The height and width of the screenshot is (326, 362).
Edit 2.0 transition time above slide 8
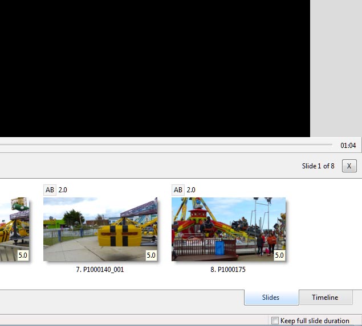pos(191,190)
